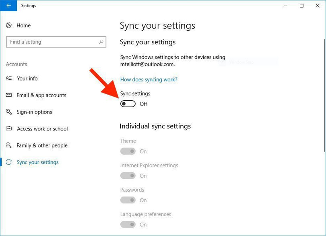Viewport: 326px width, 236px height.
Task: Open Access work or school via its briefcase icon
Action: (x=9, y=128)
